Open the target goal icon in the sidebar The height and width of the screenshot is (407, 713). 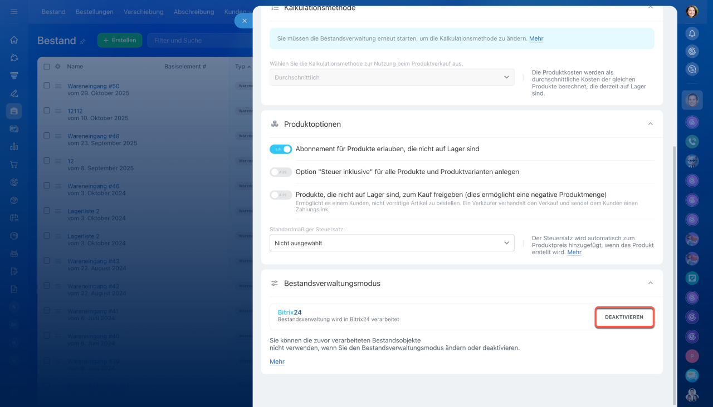point(14,182)
